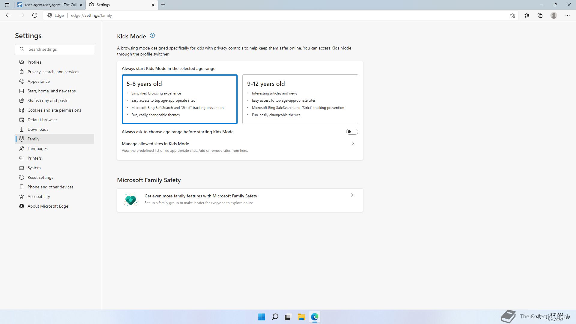This screenshot has height=324, width=576.
Task: Open Cookies and site permissions settings
Action: click(x=55, y=110)
